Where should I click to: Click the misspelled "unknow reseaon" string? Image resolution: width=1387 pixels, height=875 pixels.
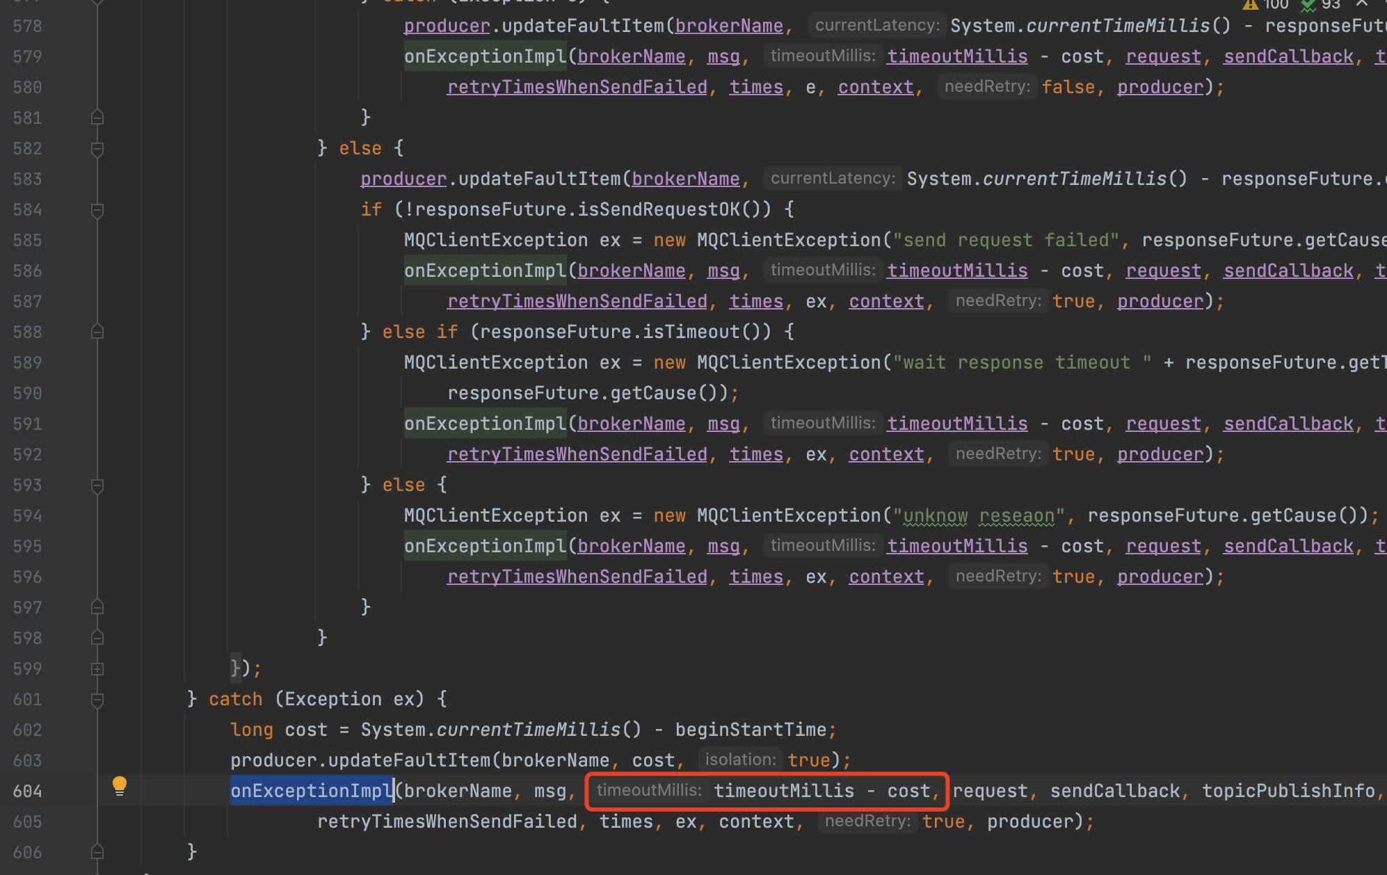tap(979, 515)
